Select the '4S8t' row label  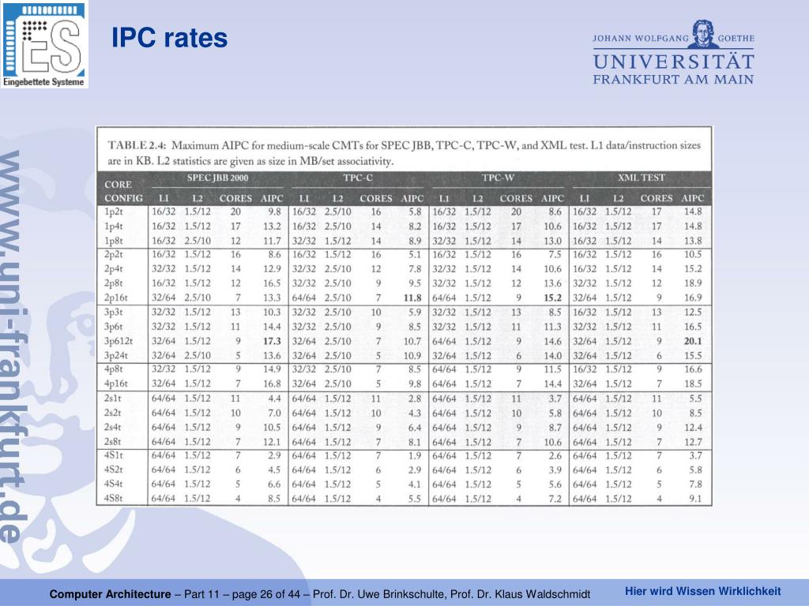pyautogui.click(x=113, y=499)
